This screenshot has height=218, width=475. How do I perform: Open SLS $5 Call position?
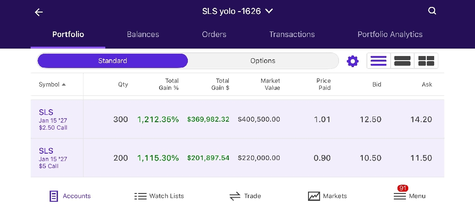pyautogui.click(x=237, y=158)
